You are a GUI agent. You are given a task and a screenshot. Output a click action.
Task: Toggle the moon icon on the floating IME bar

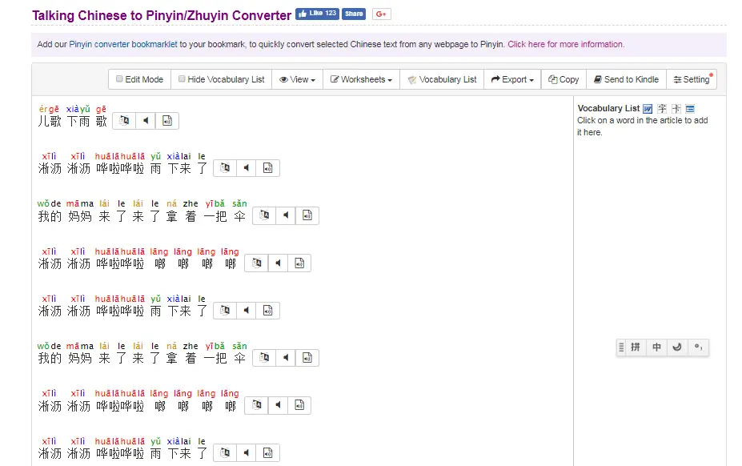click(677, 347)
